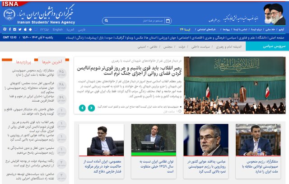Open the سیاسی section in main navigation
This screenshot has height=184, width=289.
(x=244, y=38)
